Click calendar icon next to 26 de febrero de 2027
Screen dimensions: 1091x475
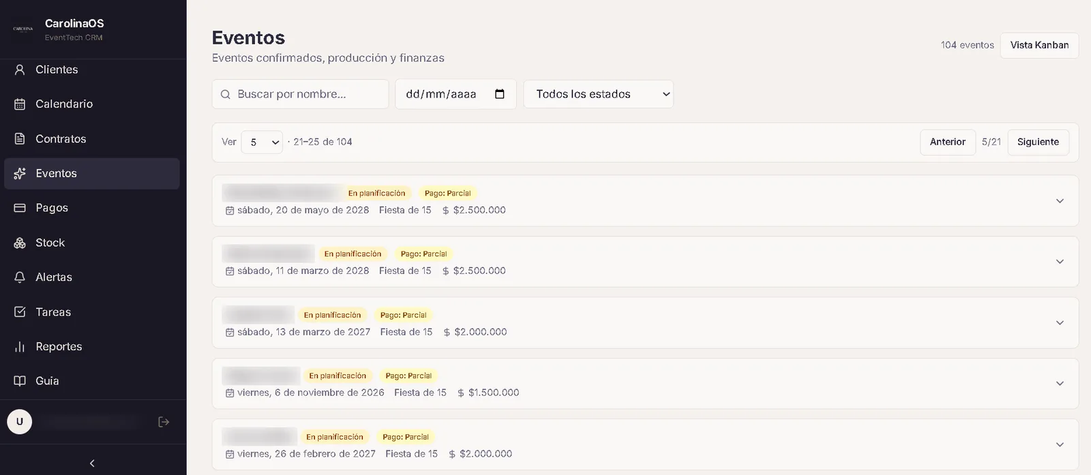coord(230,454)
